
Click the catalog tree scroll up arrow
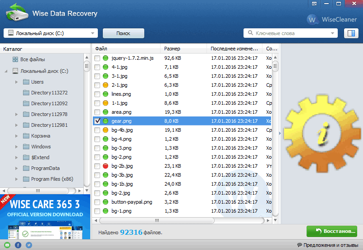point(87,58)
